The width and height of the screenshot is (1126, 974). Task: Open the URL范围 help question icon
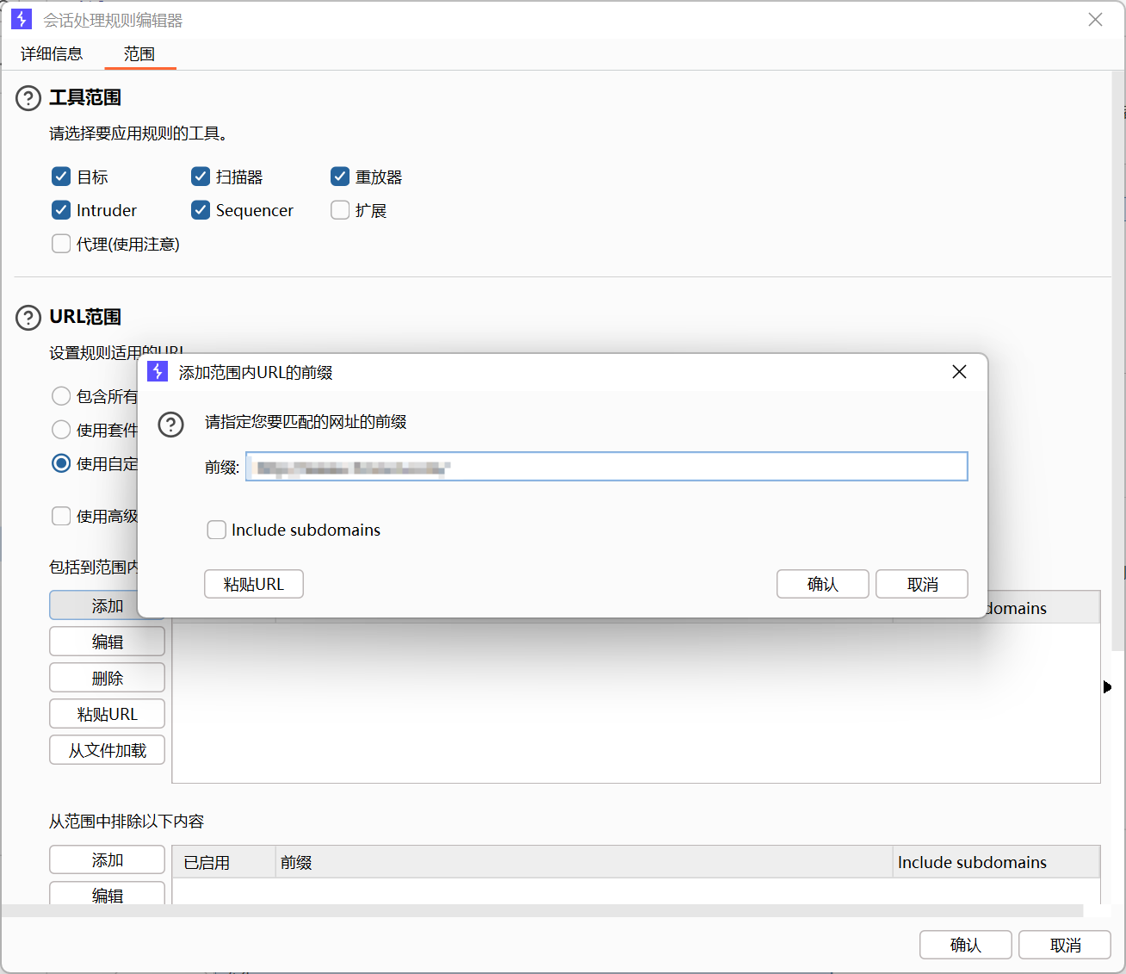28,318
